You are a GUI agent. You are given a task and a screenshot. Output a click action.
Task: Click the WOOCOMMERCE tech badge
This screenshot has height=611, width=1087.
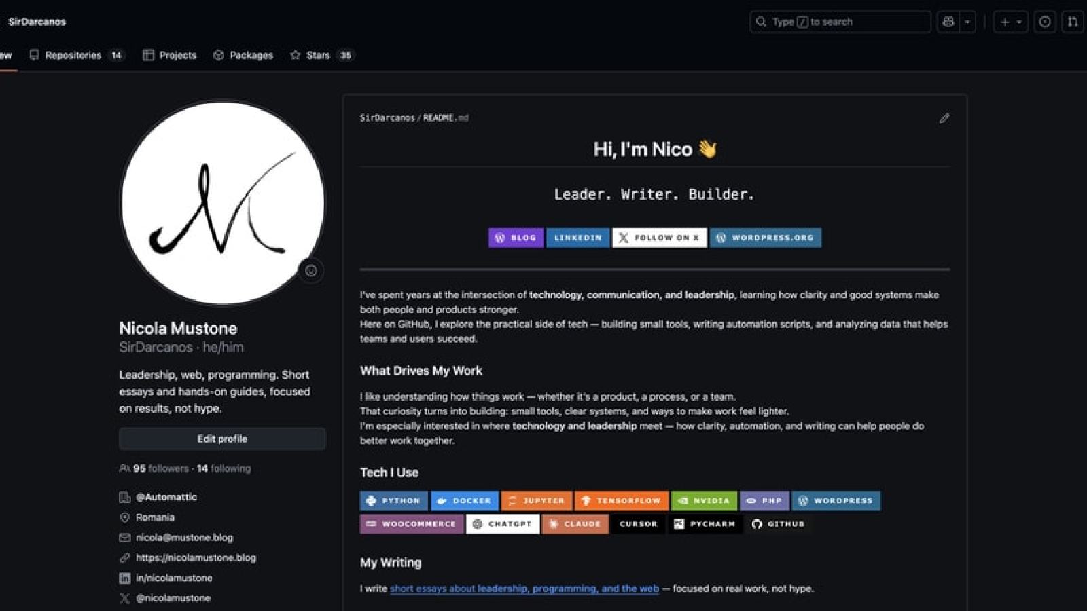tap(412, 524)
